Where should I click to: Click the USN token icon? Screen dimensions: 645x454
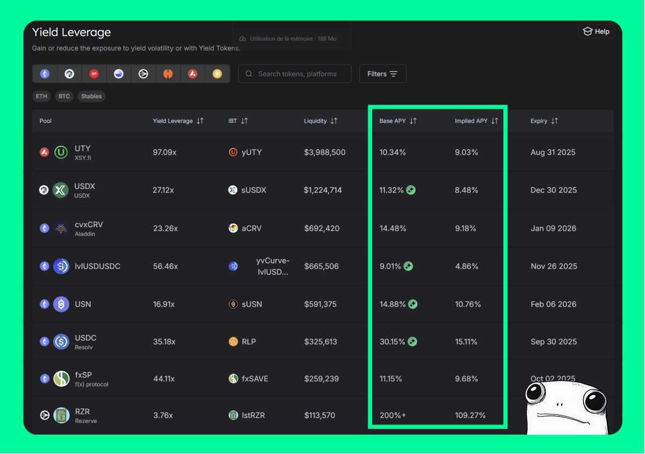(61, 304)
